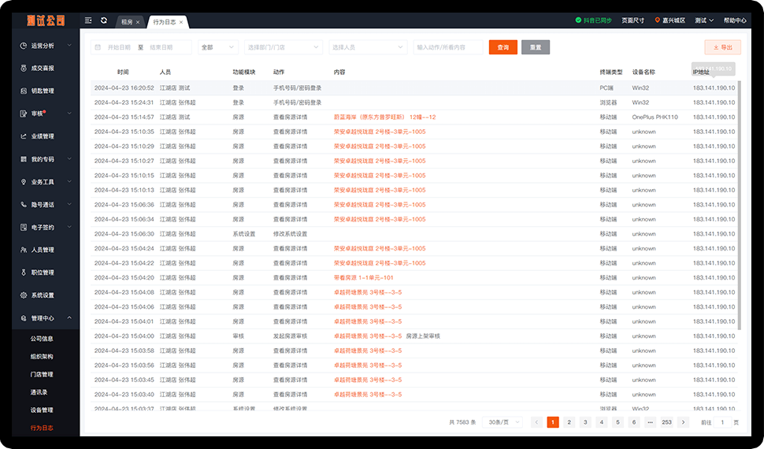Click OnePlus PHK110 device name cell
Viewport: 764px width, 449px height.
point(655,117)
